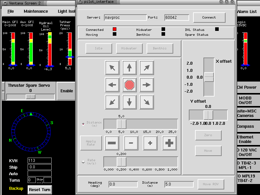This screenshot has width=260, height=195.
Task: Open the Maintenance menu
Action: point(36,11)
